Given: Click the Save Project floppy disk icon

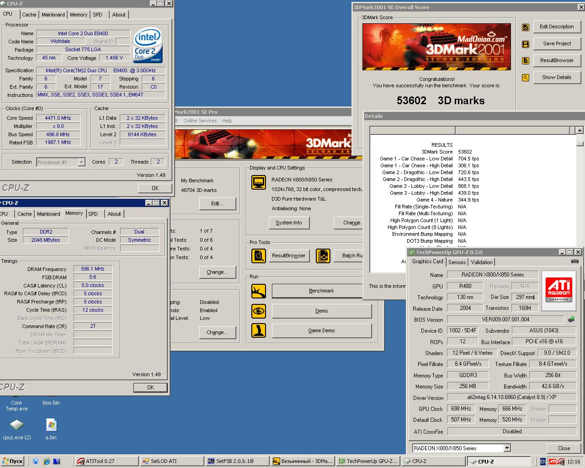Looking at the screenshot, I should tap(526, 44).
